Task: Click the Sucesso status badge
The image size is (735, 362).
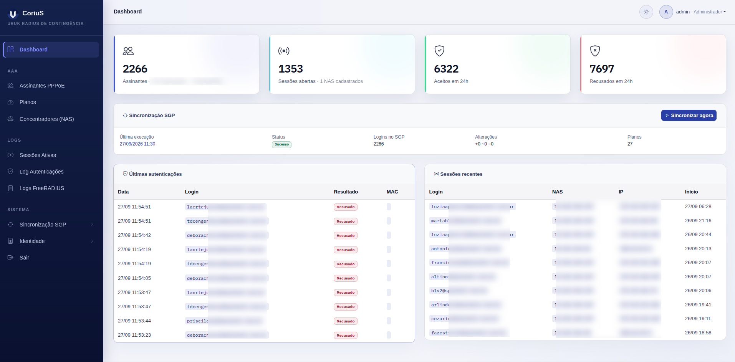Action: point(282,145)
